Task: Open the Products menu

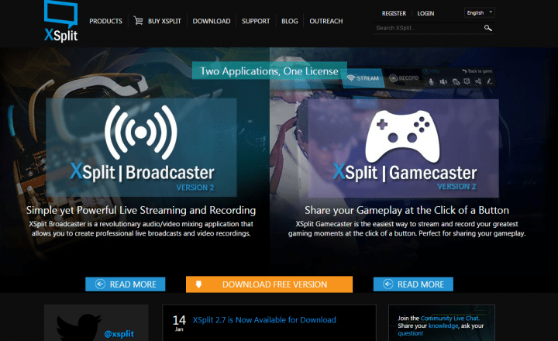Action: [x=105, y=21]
